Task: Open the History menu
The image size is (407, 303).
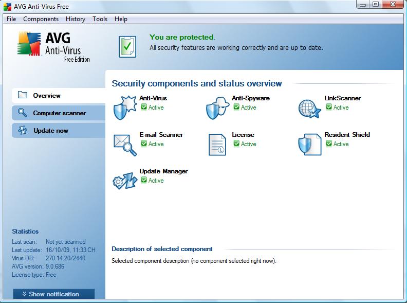Action: pos(76,19)
